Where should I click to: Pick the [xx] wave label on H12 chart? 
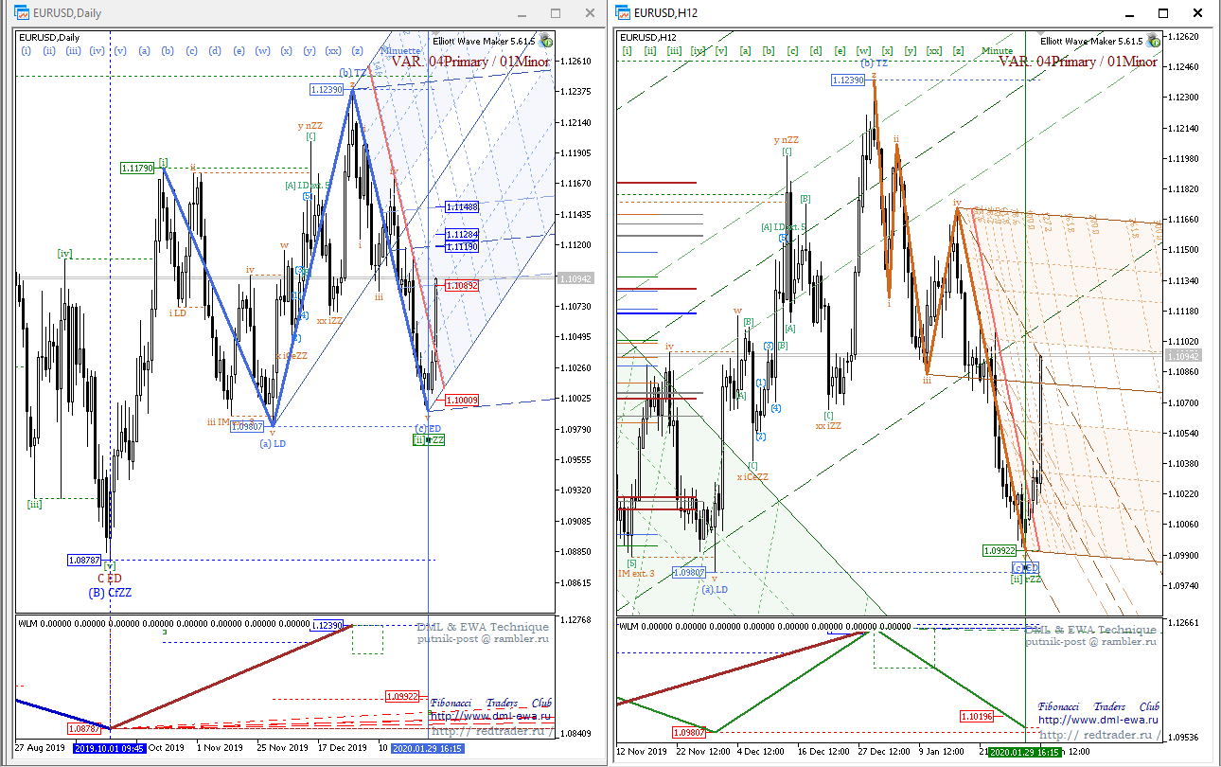(934, 51)
